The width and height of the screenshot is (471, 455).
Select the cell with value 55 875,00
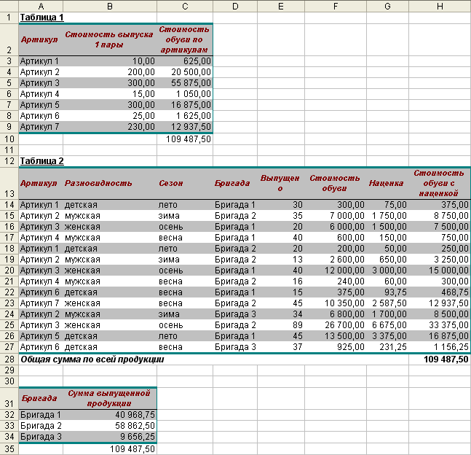[x=185, y=82]
